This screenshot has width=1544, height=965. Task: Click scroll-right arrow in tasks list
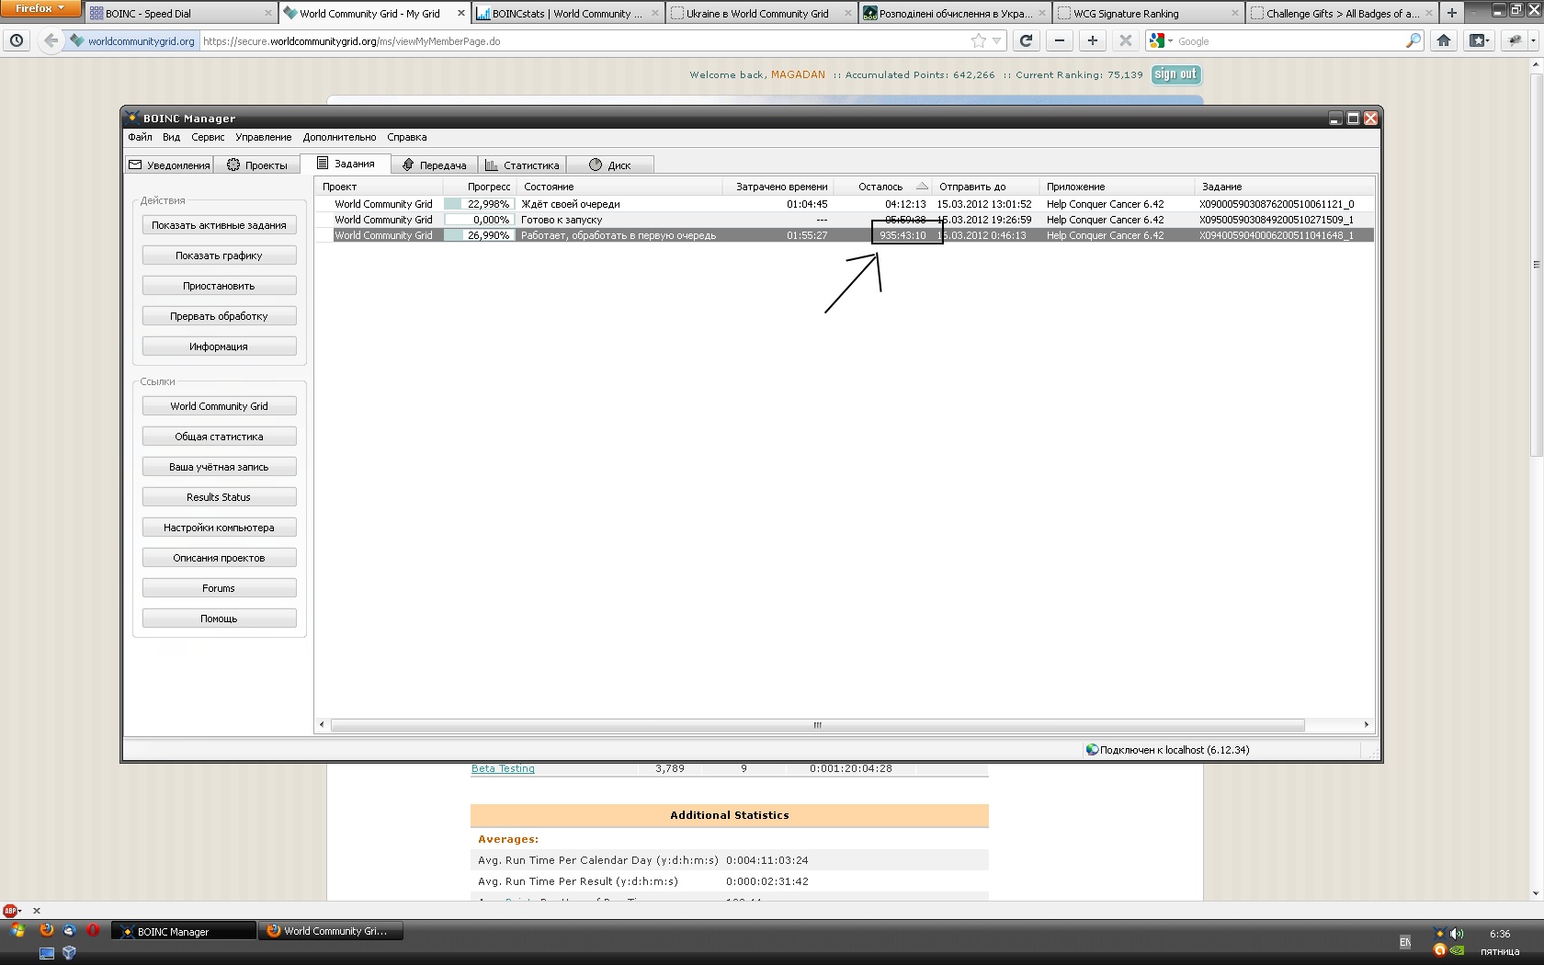point(1367,725)
